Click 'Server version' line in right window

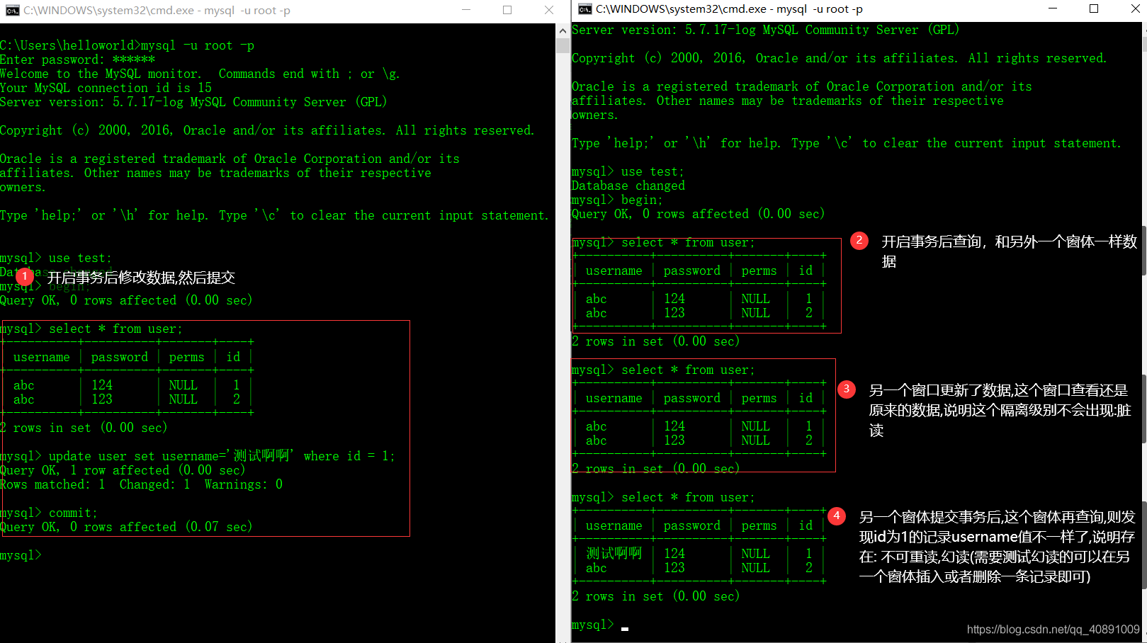765,30
